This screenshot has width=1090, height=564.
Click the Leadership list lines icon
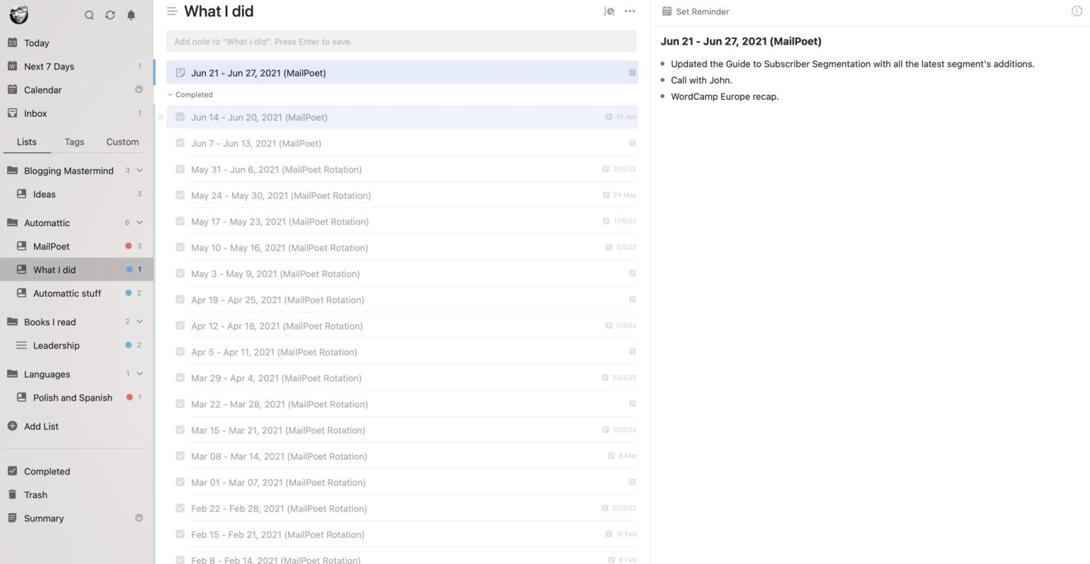pyautogui.click(x=21, y=345)
